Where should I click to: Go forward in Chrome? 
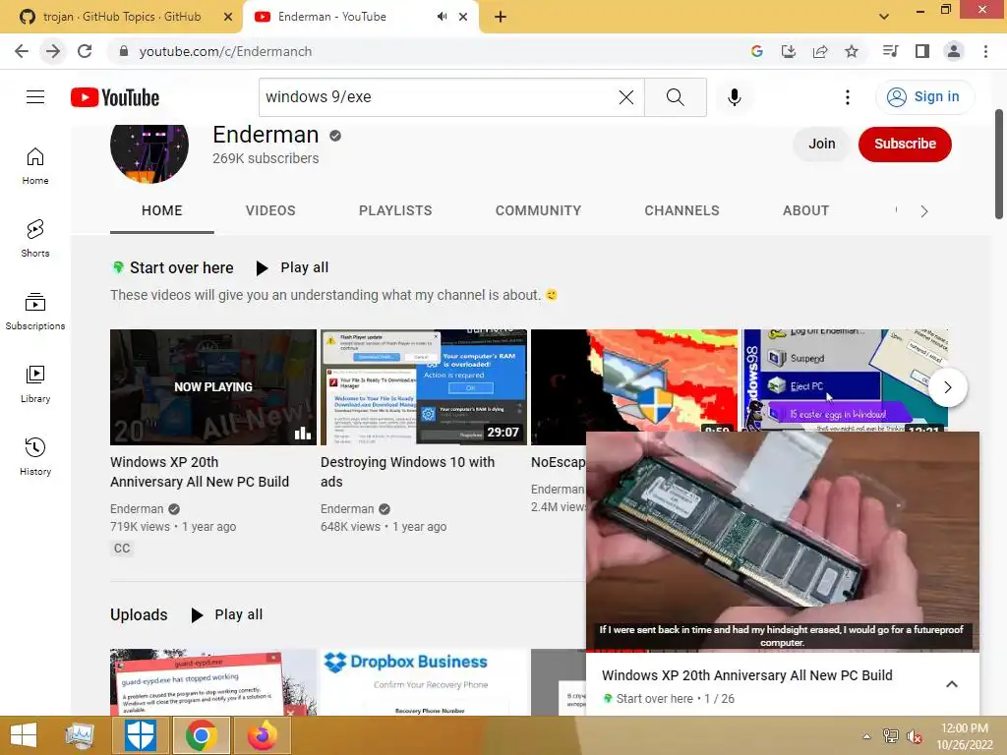click(x=53, y=51)
